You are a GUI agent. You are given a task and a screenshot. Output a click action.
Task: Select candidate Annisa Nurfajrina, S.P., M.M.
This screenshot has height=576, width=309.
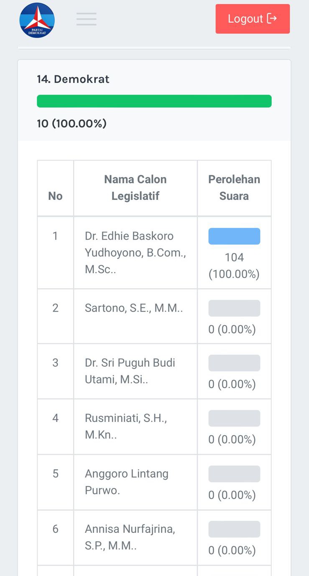tap(130, 537)
